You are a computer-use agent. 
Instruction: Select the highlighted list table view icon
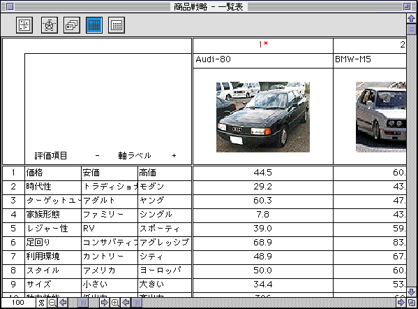(94, 25)
